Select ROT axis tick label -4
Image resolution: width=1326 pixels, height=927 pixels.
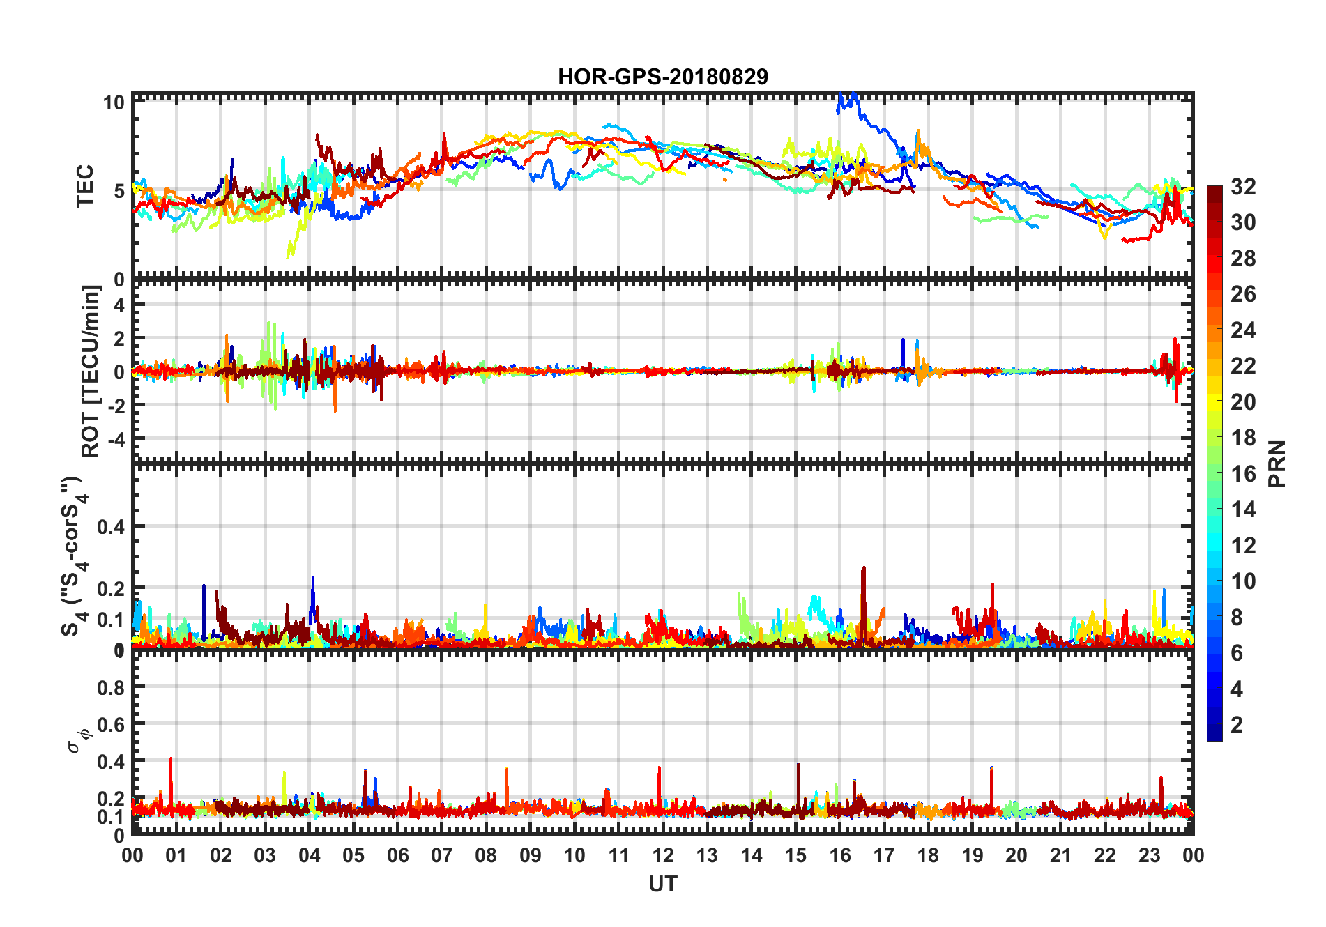tap(116, 440)
